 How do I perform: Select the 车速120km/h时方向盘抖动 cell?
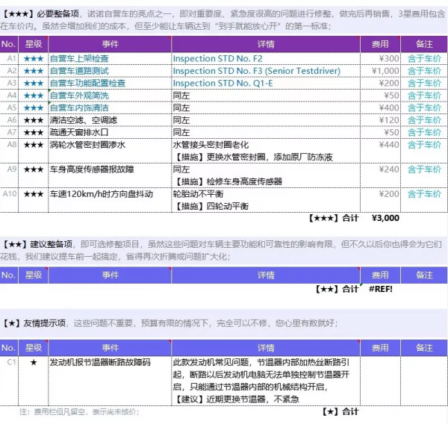tap(110, 200)
